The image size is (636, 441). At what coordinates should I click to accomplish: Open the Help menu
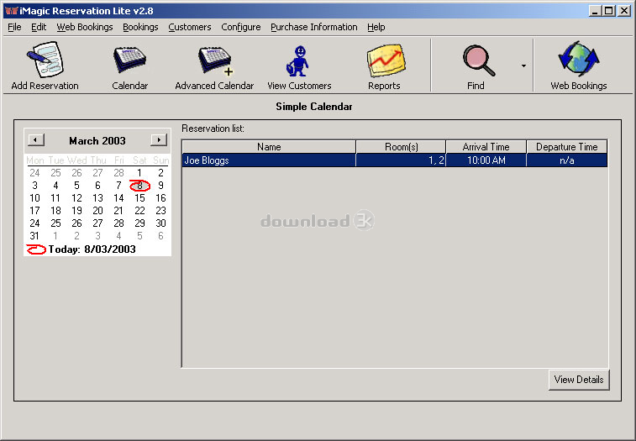tap(376, 27)
